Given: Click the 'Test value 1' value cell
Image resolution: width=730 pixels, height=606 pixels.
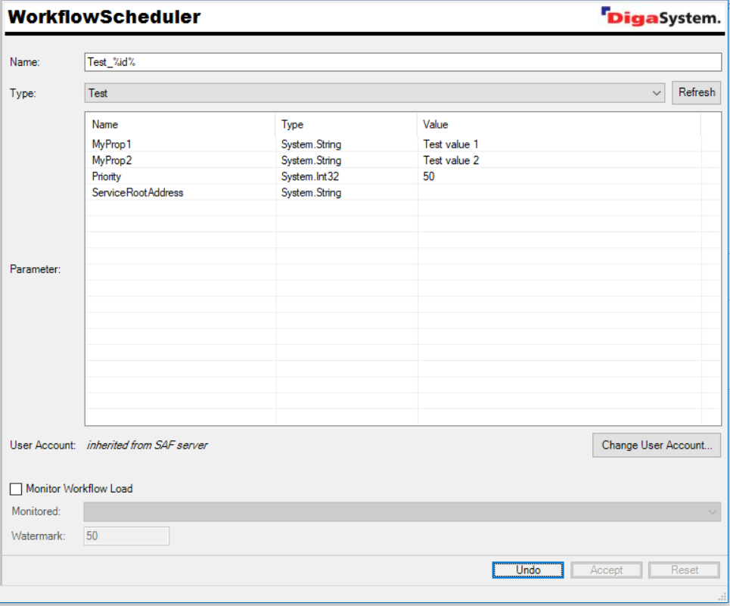Looking at the screenshot, I should [451, 144].
